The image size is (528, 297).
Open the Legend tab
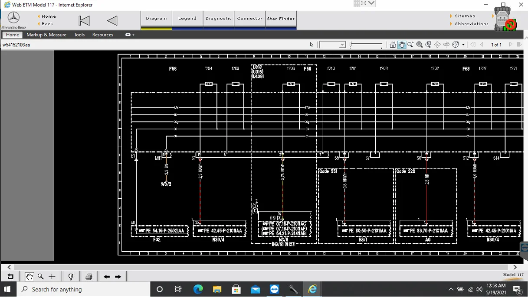(187, 19)
